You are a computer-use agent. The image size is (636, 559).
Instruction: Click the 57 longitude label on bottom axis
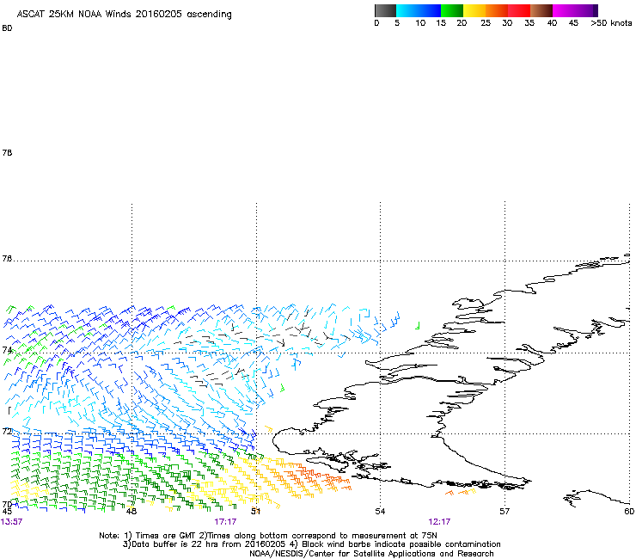(x=505, y=512)
